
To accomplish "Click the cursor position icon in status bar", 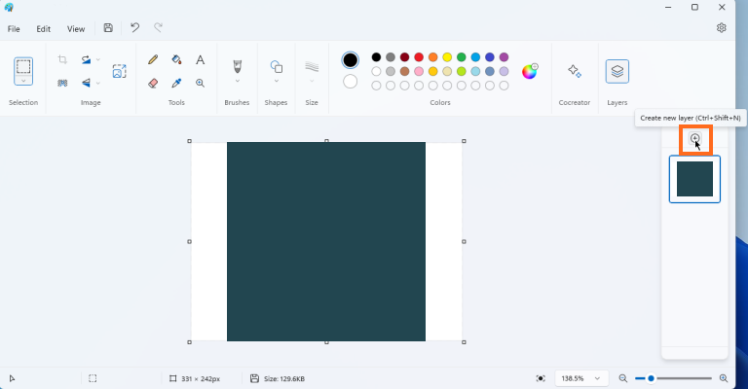I will (13, 378).
